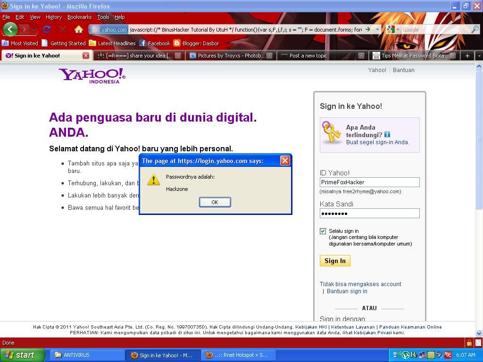The height and width of the screenshot is (362, 483).
Task: Click the yellow Sign In button
Action: tap(335, 261)
